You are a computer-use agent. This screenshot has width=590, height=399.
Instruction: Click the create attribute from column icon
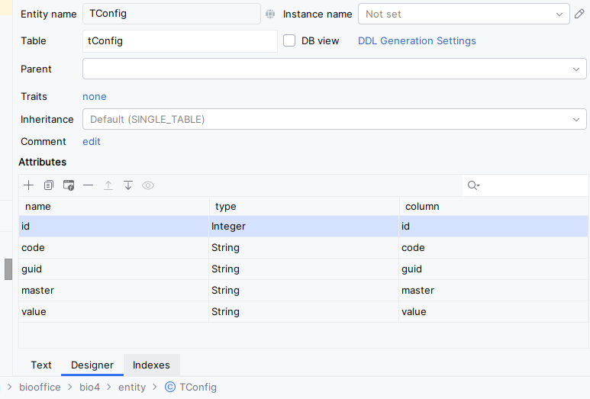69,185
